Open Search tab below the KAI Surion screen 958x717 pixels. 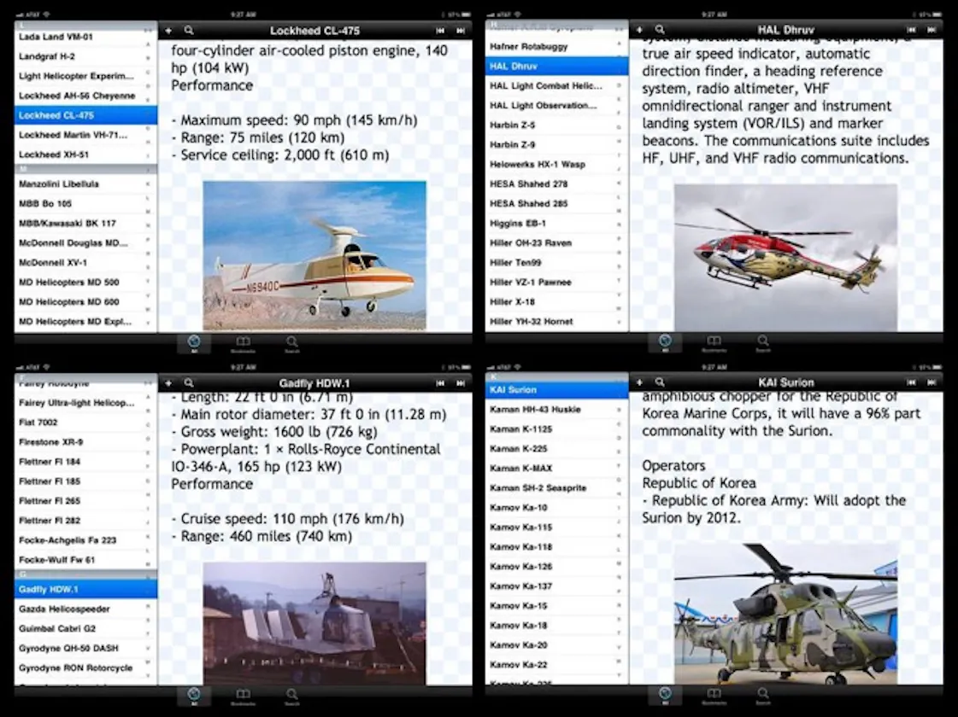click(763, 696)
